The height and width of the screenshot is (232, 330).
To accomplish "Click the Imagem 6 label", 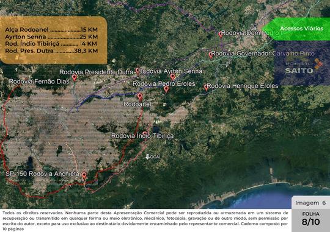I will [x=310, y=203].
